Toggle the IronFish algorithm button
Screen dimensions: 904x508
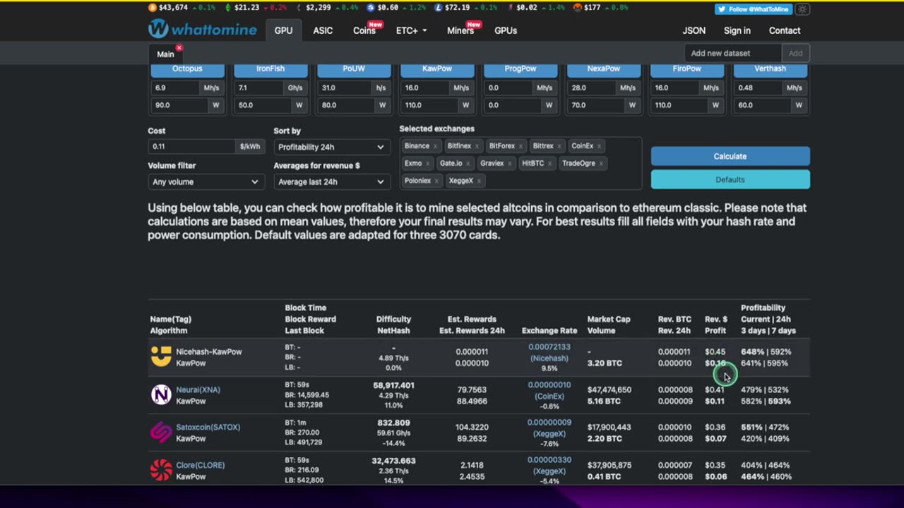tap(270, 69)
